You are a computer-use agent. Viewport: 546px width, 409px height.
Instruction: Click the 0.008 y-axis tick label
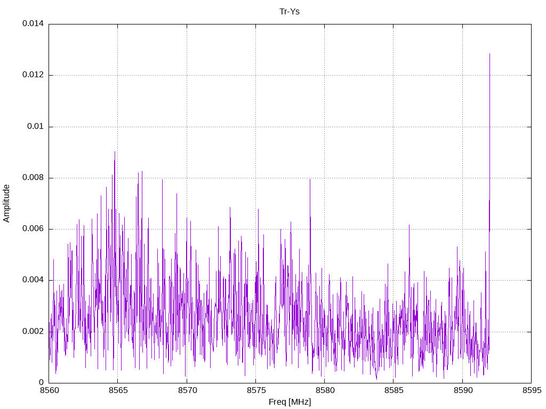33,177
